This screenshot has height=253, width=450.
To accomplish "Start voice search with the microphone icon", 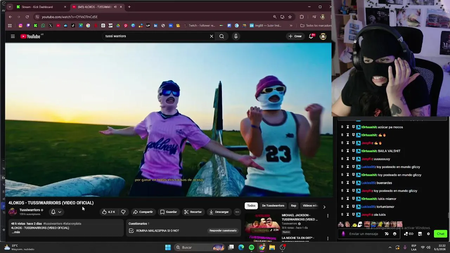I will pyautogui.click(x=236, y=36).
